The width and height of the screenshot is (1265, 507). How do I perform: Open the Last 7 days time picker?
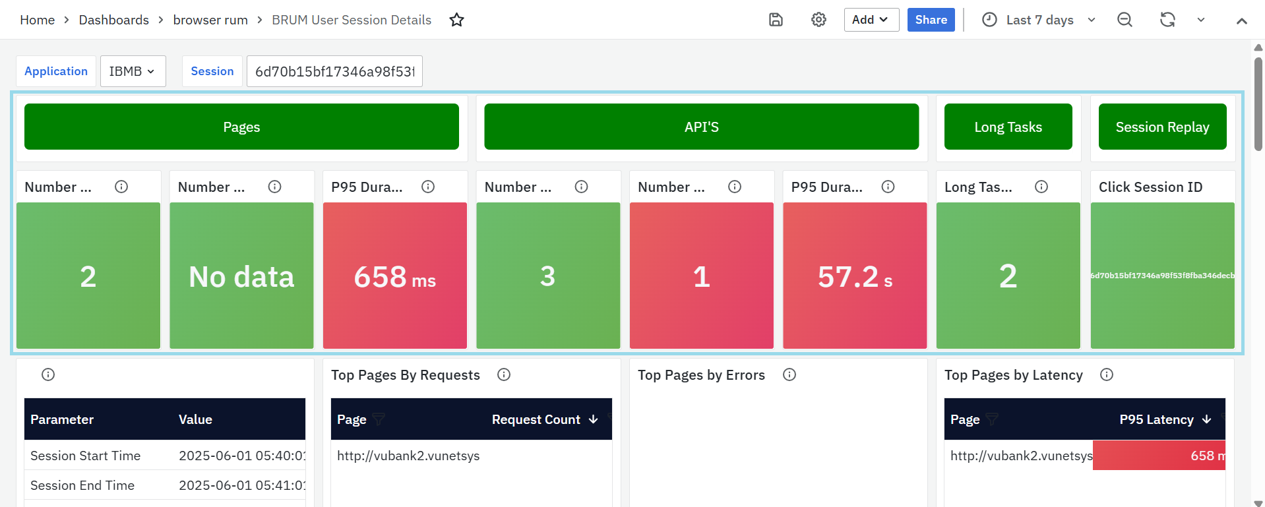tap(1039, 20)
